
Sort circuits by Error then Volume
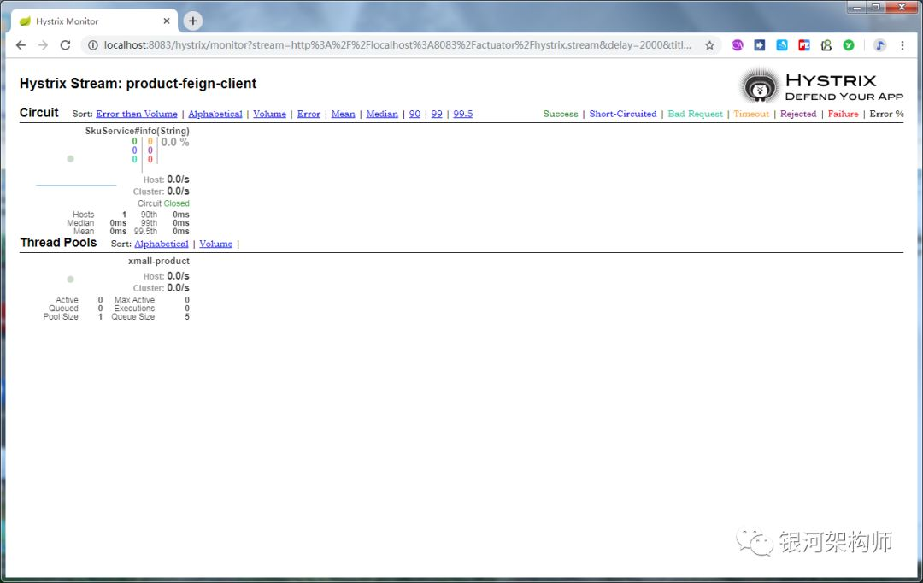137,114
